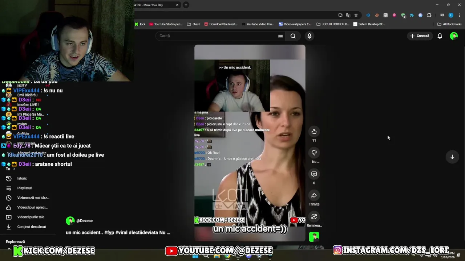465x261 pixels.
Task: Expand the un mic accident description
Action: click(118, 233)
